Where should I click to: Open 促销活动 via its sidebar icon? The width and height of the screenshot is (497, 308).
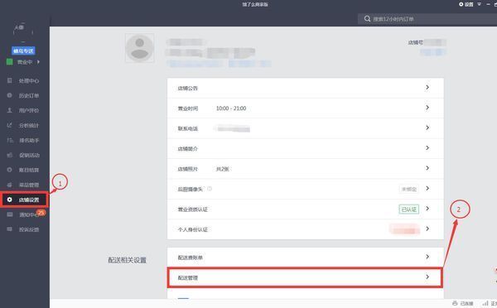[x=9, y=155]
